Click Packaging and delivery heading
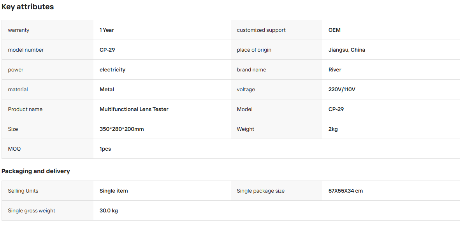The image size is (464, 226). click(x=35, y=171)
